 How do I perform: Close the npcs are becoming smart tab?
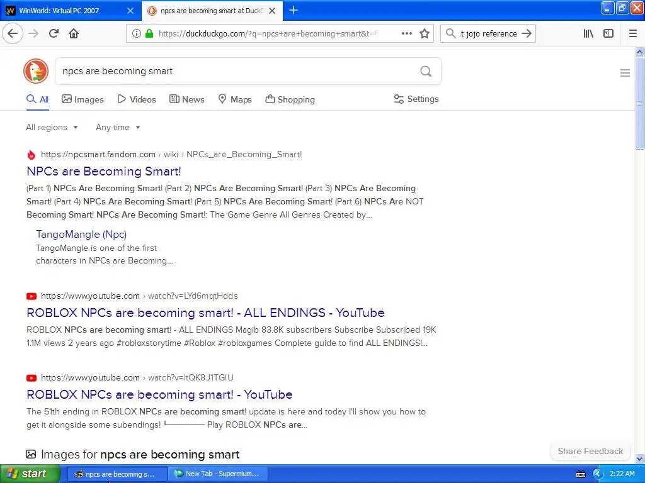[x=272, y=11]
